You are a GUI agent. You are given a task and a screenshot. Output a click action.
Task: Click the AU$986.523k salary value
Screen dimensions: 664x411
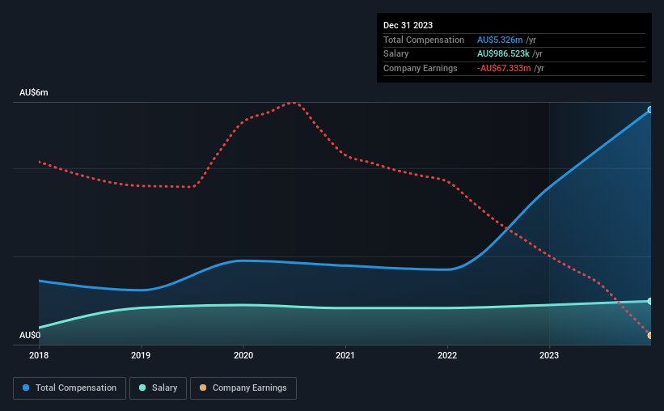tap(503, 54)
